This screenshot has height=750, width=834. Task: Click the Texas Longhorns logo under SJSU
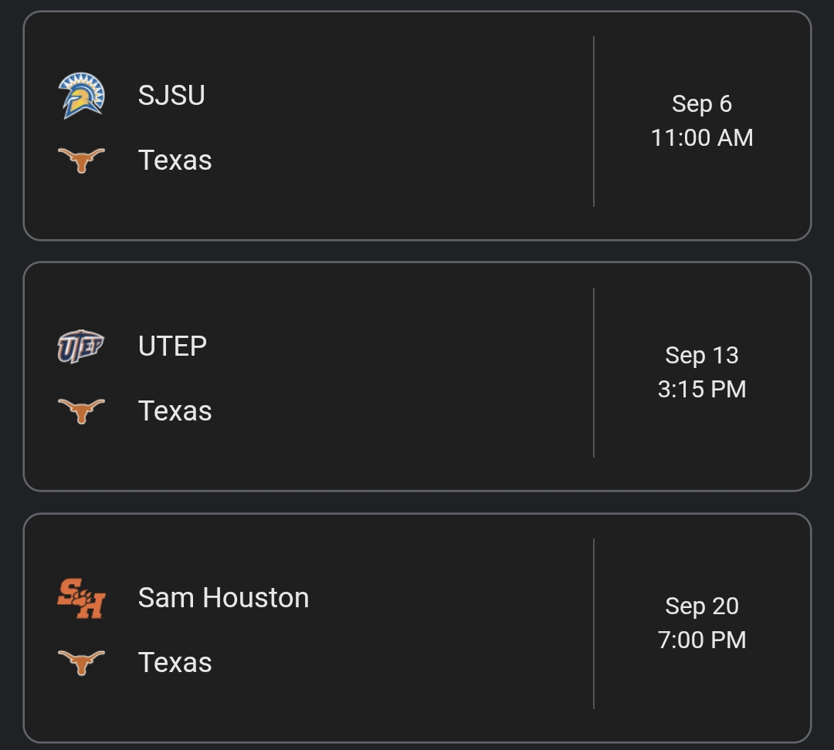pyautogui.click(x=81, y=160)
